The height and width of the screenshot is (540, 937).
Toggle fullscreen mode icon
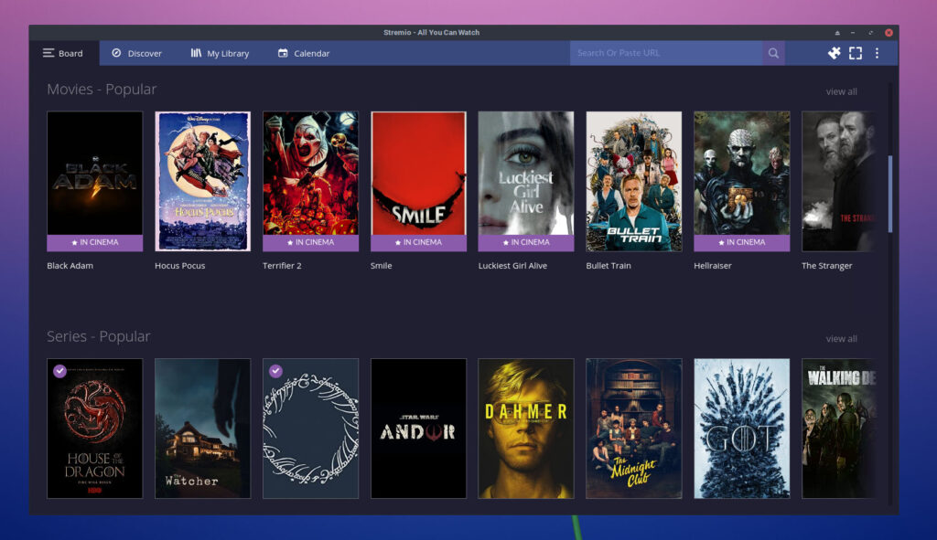point(856,53)
